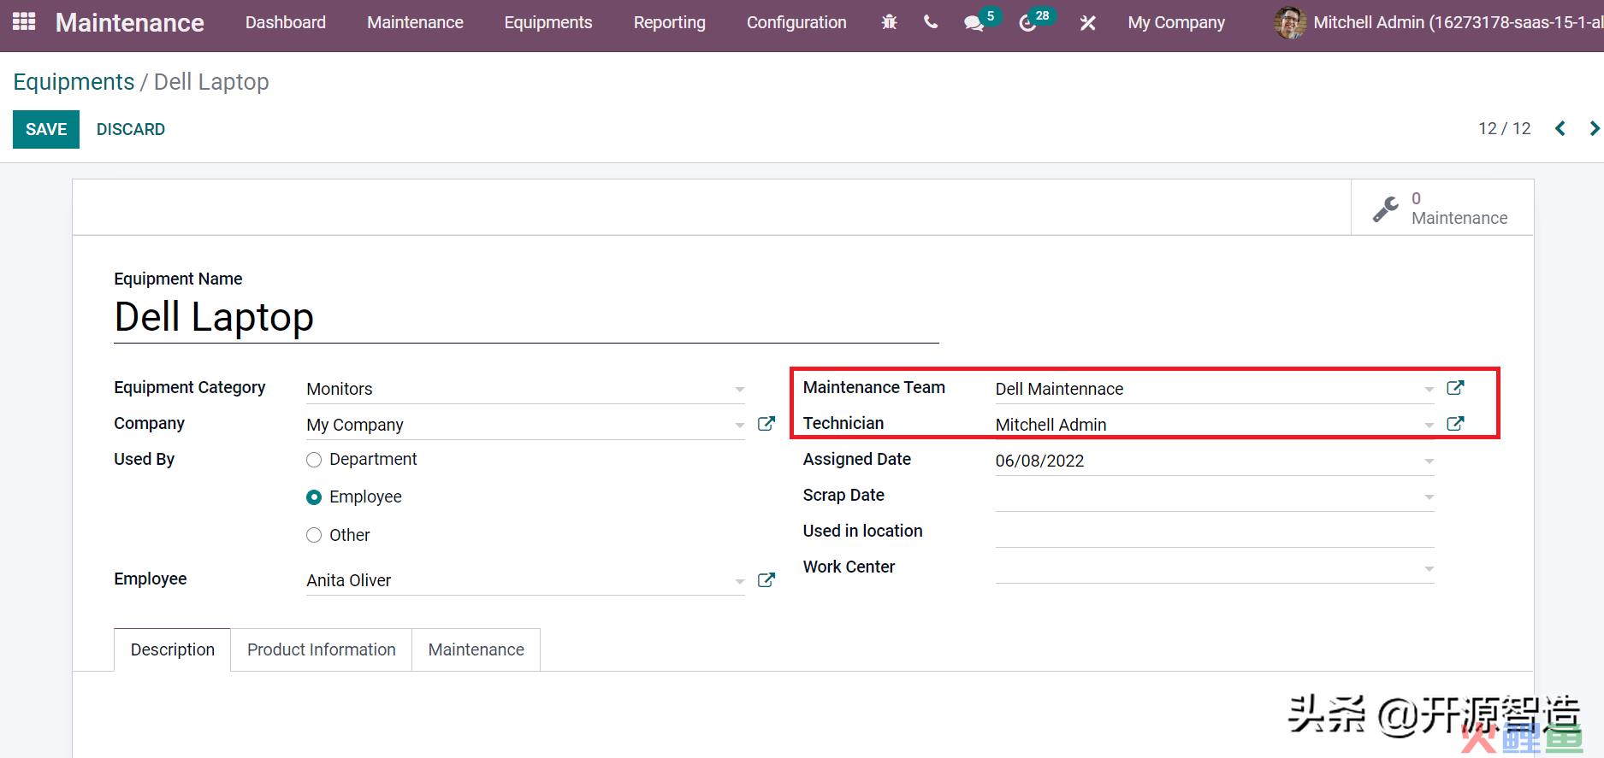Open the apps grid menu icon

pyautogui.click(x=24, y=21)
